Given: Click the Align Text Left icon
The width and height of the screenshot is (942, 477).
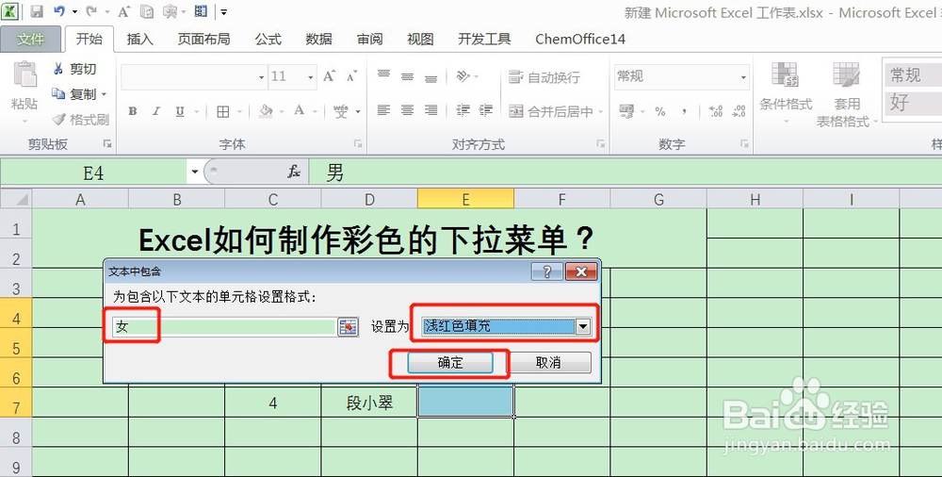Looking at the screenshot, I should (x=384, y=110).
